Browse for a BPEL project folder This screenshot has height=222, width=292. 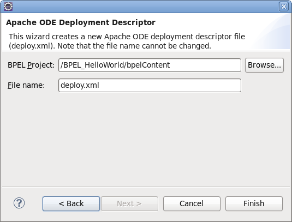tap(264, 65)
